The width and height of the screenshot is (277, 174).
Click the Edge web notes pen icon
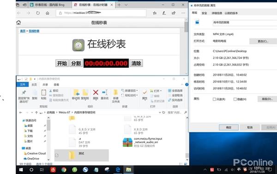point(164,13)
